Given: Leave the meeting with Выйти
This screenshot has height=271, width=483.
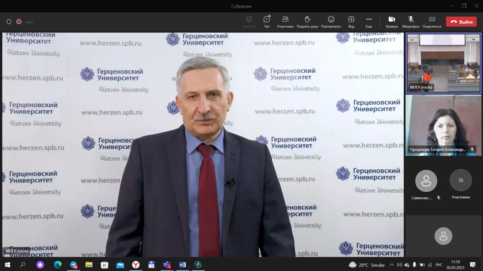Looking at the screenshot, I should click(x=461, y=22).
